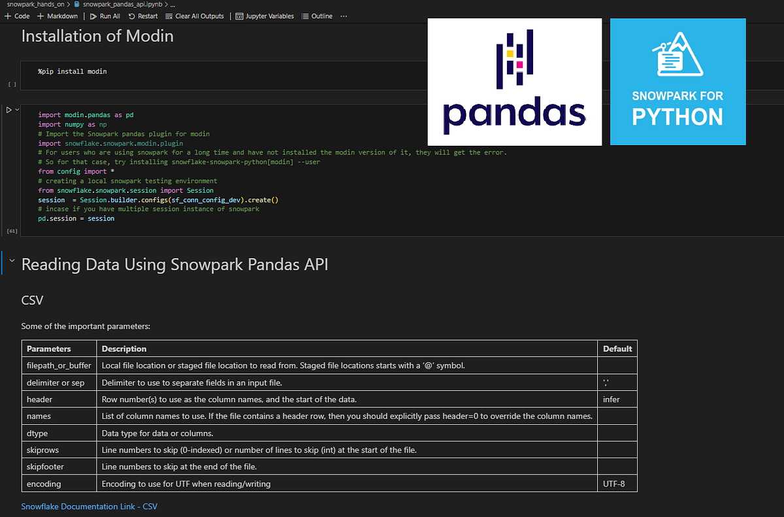Open the more notebook actions menu
This screenshot has height=517, width=784.
[x=344, y=16]
